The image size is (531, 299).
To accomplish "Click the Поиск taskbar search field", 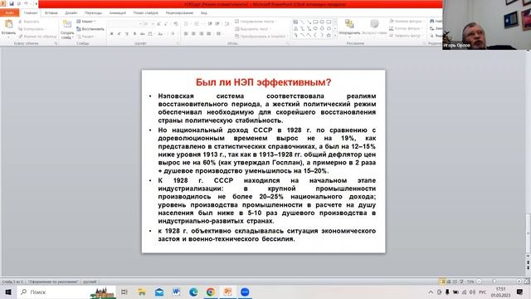I will [66, 292].
